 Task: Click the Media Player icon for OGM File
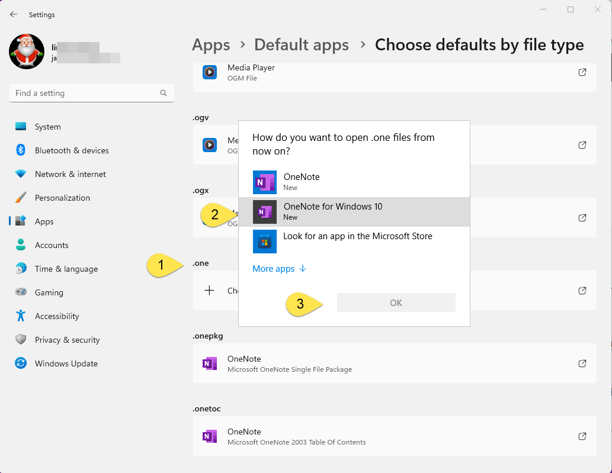coord(210,72)
